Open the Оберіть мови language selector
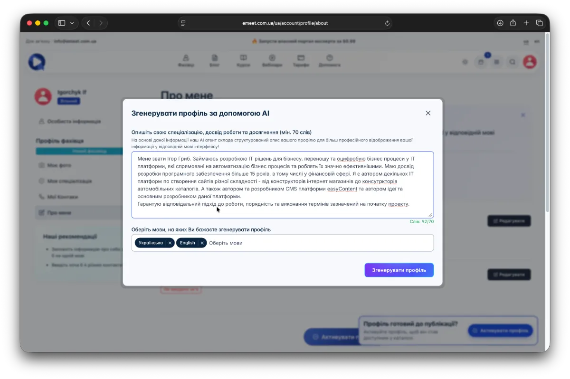The height and width of the screenshot is (379, 570). click(318, 243)
